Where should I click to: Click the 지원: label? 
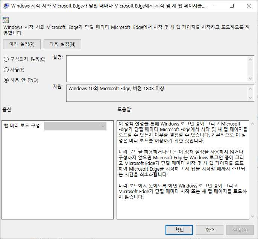58,86
